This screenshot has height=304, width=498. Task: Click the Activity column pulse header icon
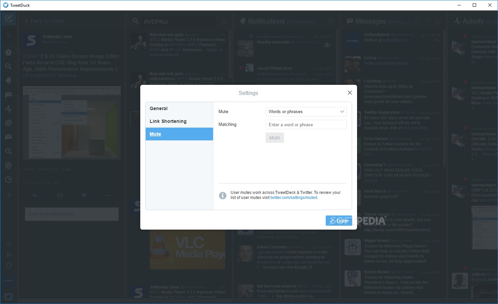click(x=457, y=21)
